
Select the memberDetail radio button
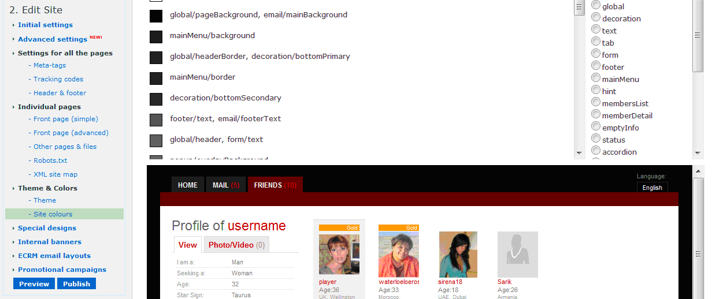[596, 114]
